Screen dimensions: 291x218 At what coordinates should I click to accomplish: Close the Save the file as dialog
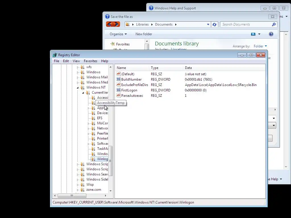pyautogui.click(x=273, y=16)
